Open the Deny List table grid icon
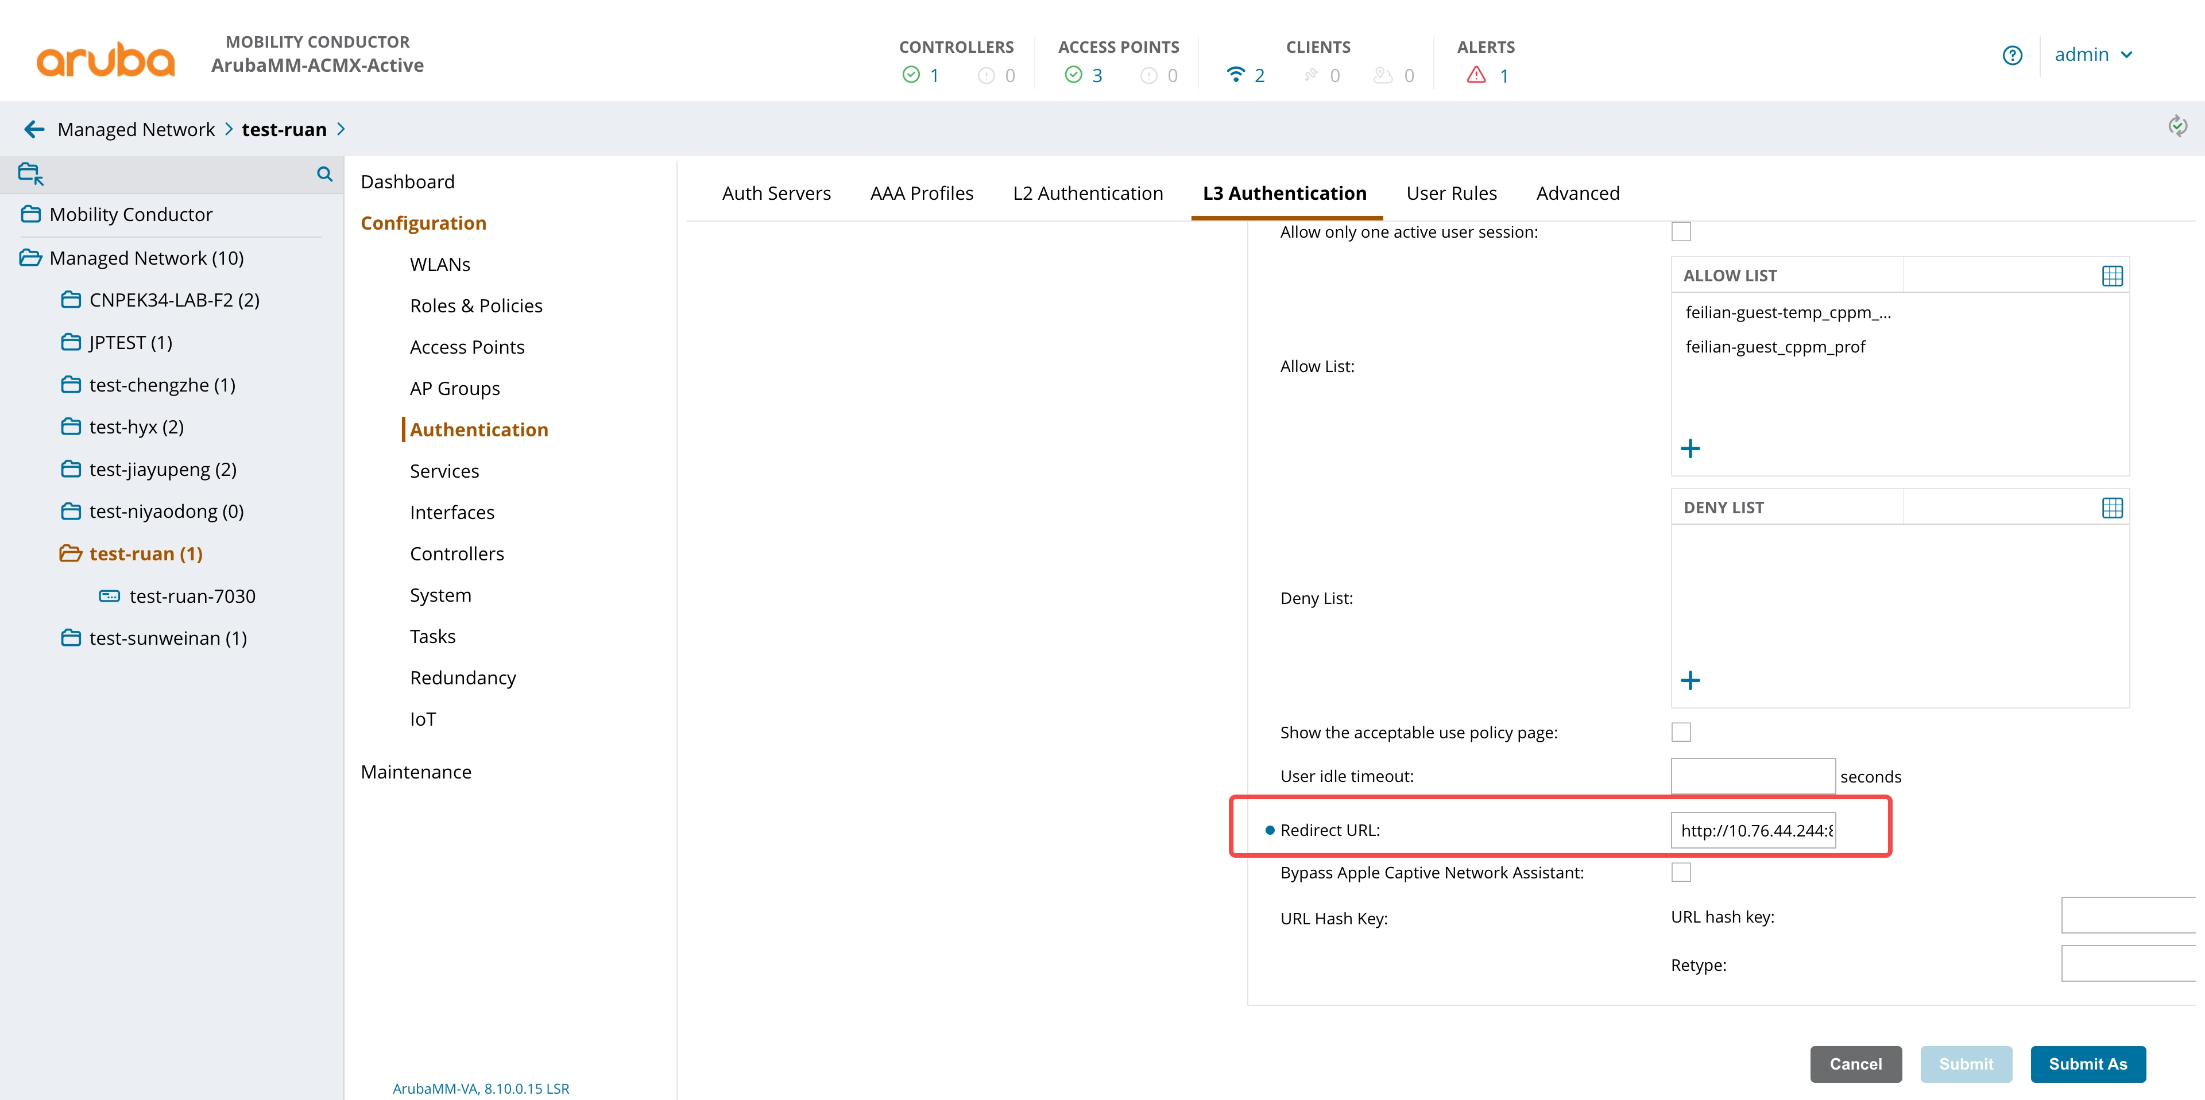2205x1100 pixels. pos(2112,508)
